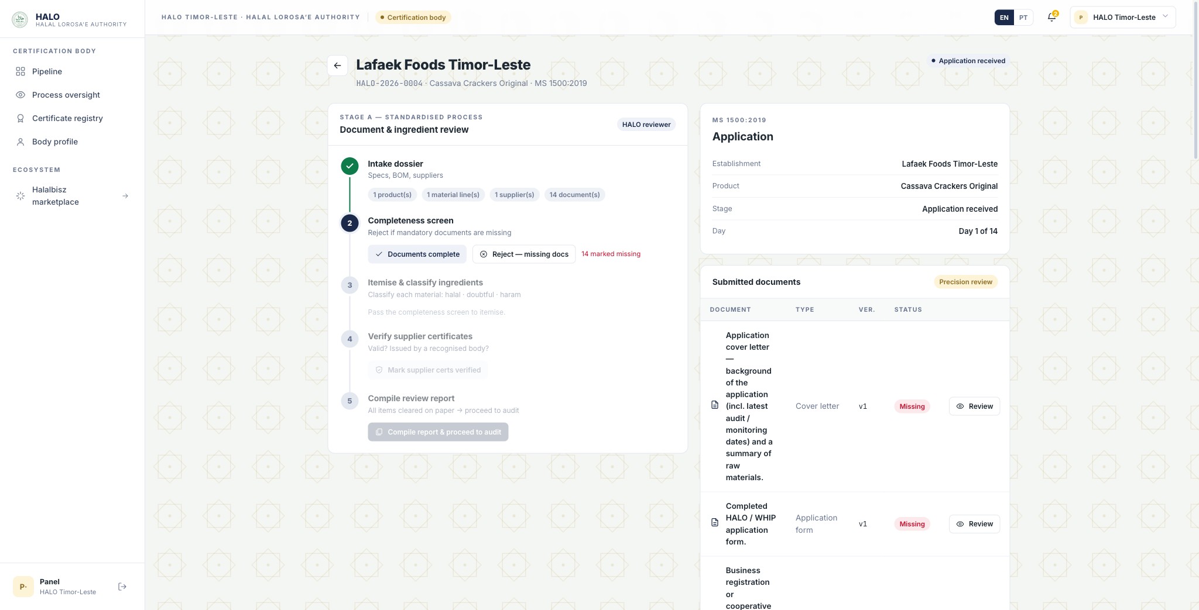Open notifications bell
The height and width of the screenshot is (610, 1199).
(x=1051, y=18)
